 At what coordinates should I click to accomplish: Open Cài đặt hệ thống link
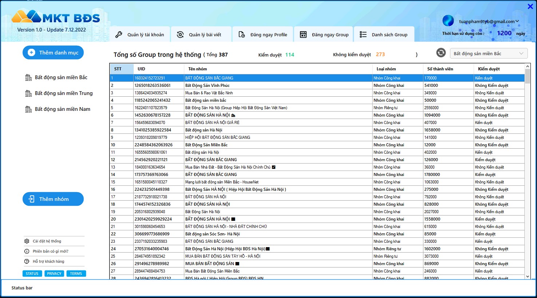point(47,241)
